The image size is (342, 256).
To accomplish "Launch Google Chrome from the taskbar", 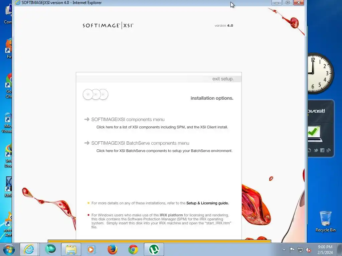I will pyautogui.click(x=133, y=249).
